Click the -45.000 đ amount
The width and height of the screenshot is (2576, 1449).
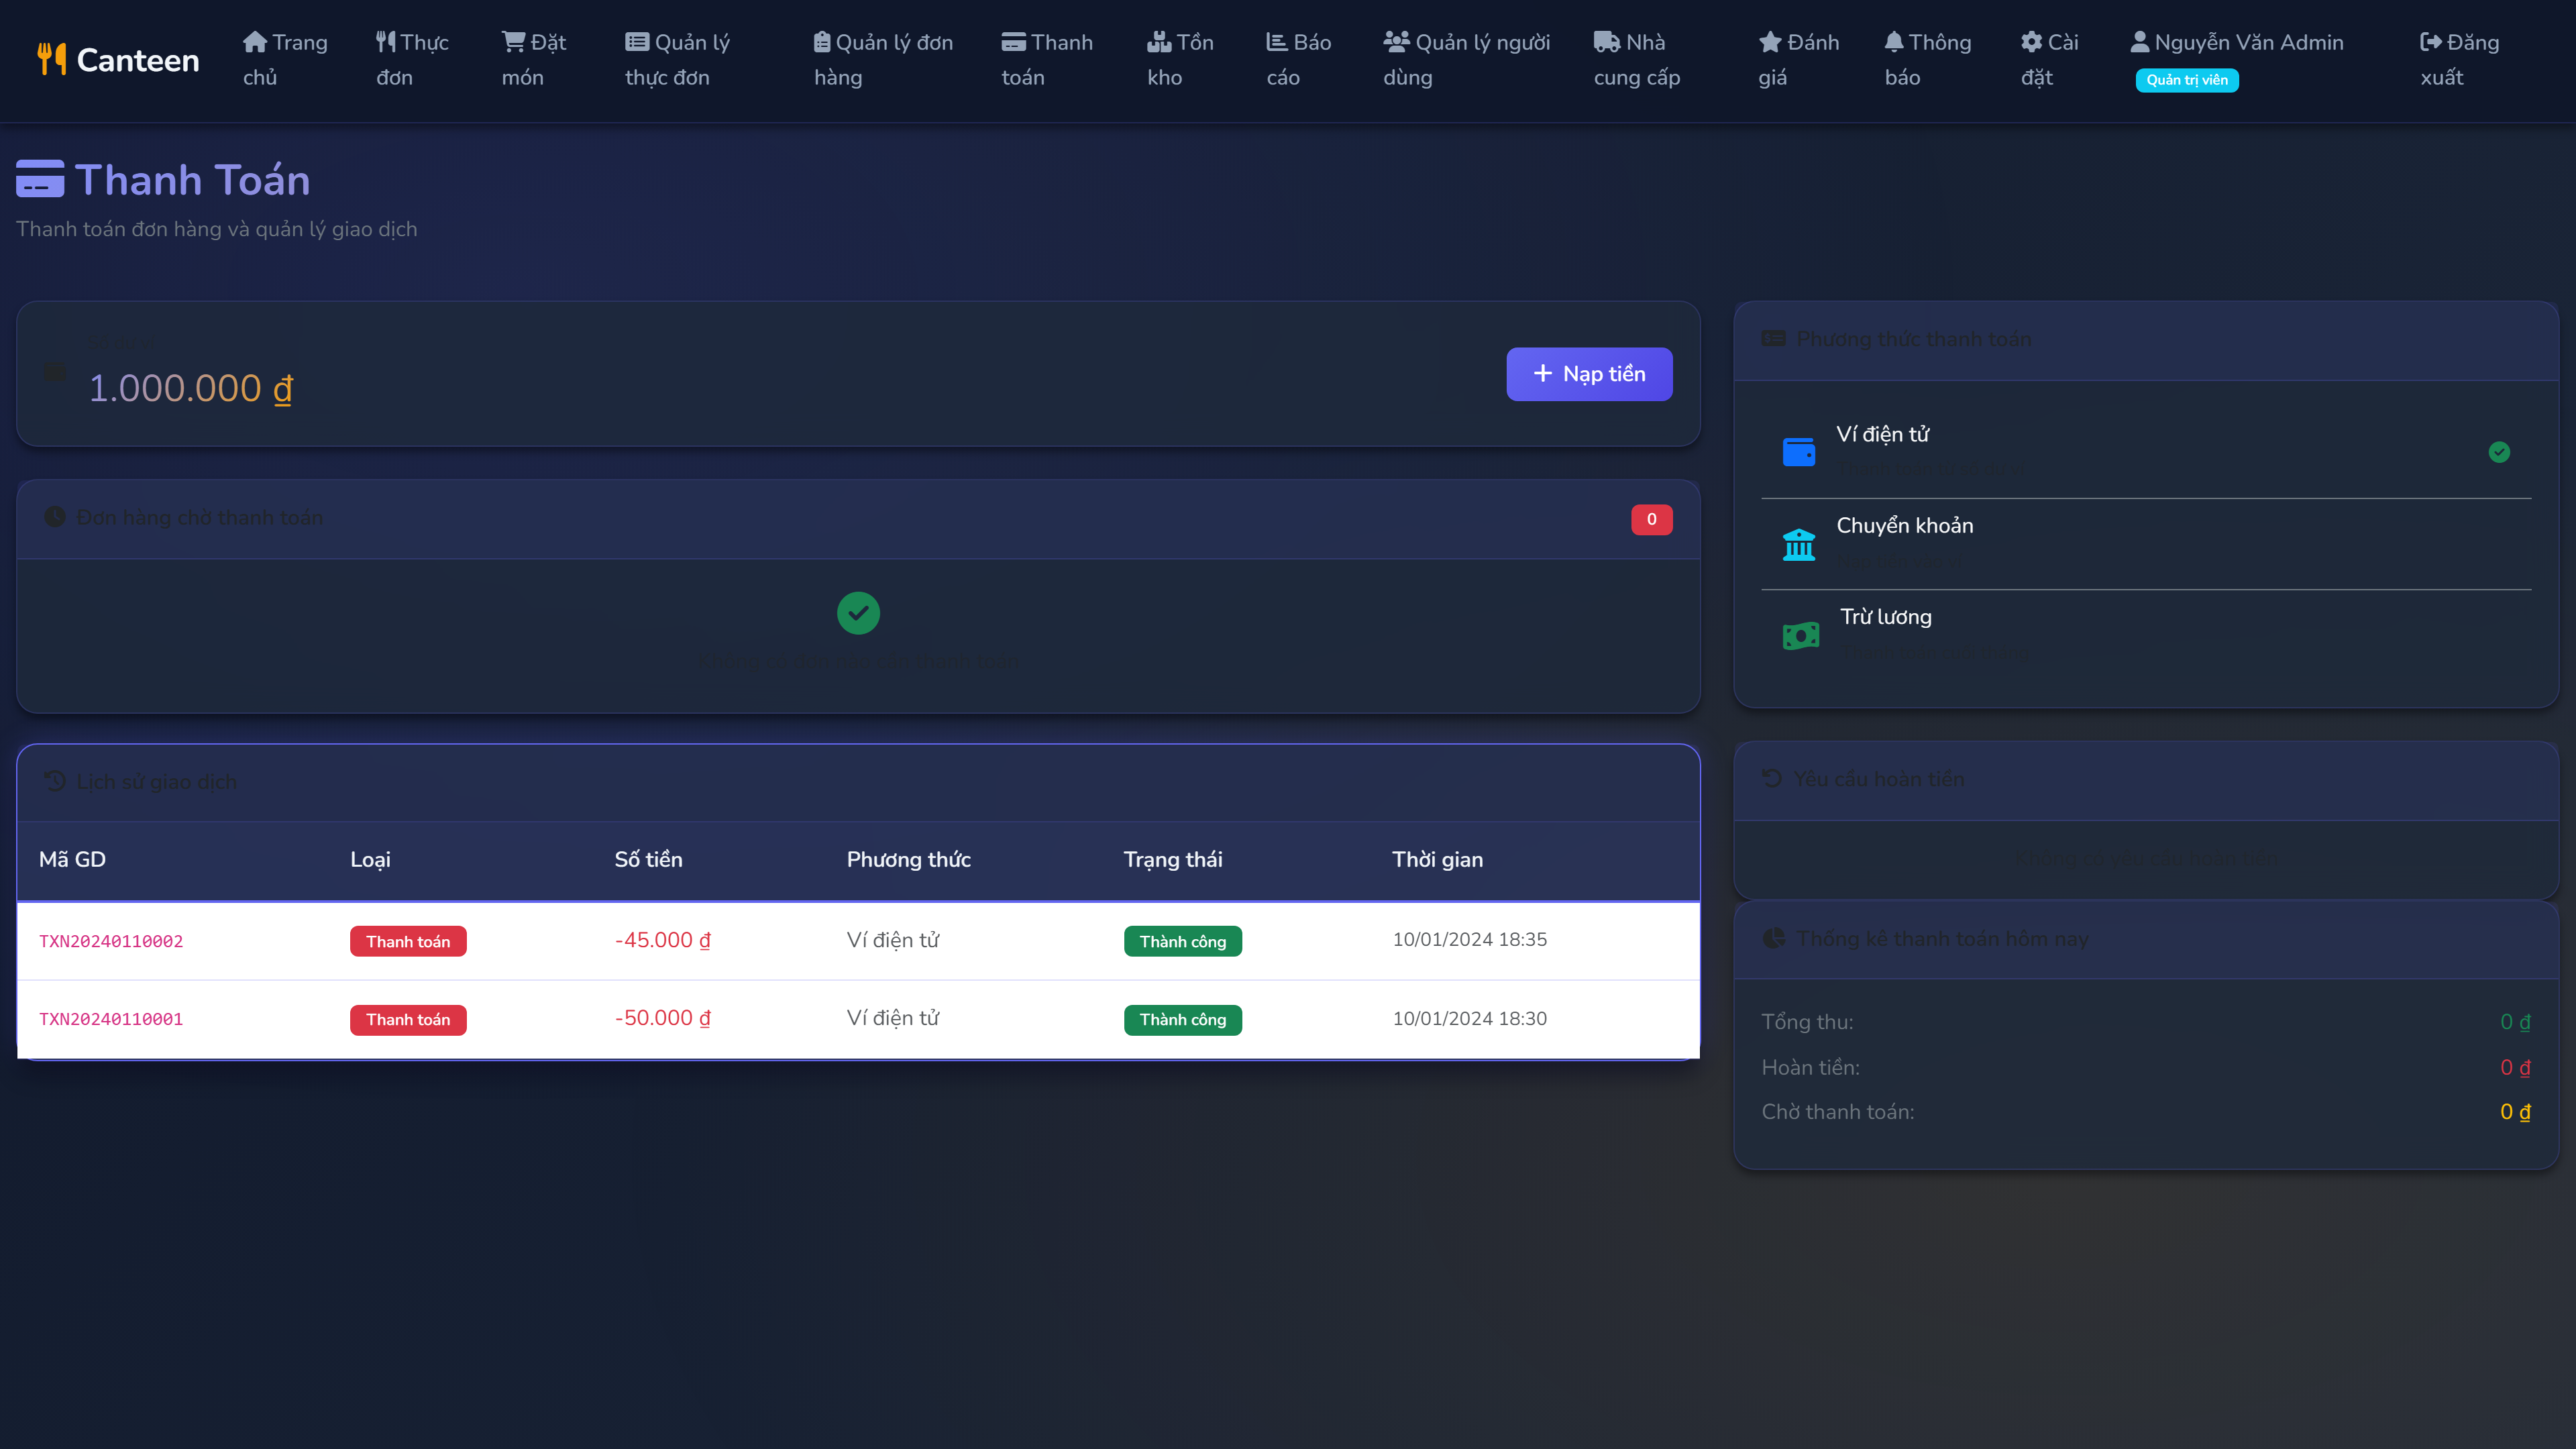[x=662, y=940]
